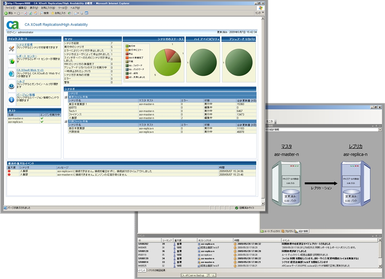Click the ハイ アベイラビリティ pie chart
385x279 pixels.
click(203, 62)
